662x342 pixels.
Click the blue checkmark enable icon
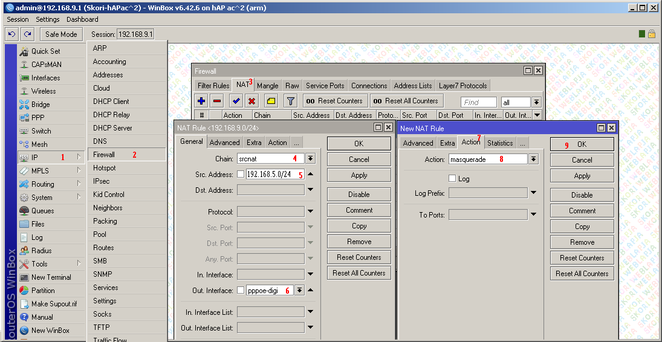coord(236,101)
